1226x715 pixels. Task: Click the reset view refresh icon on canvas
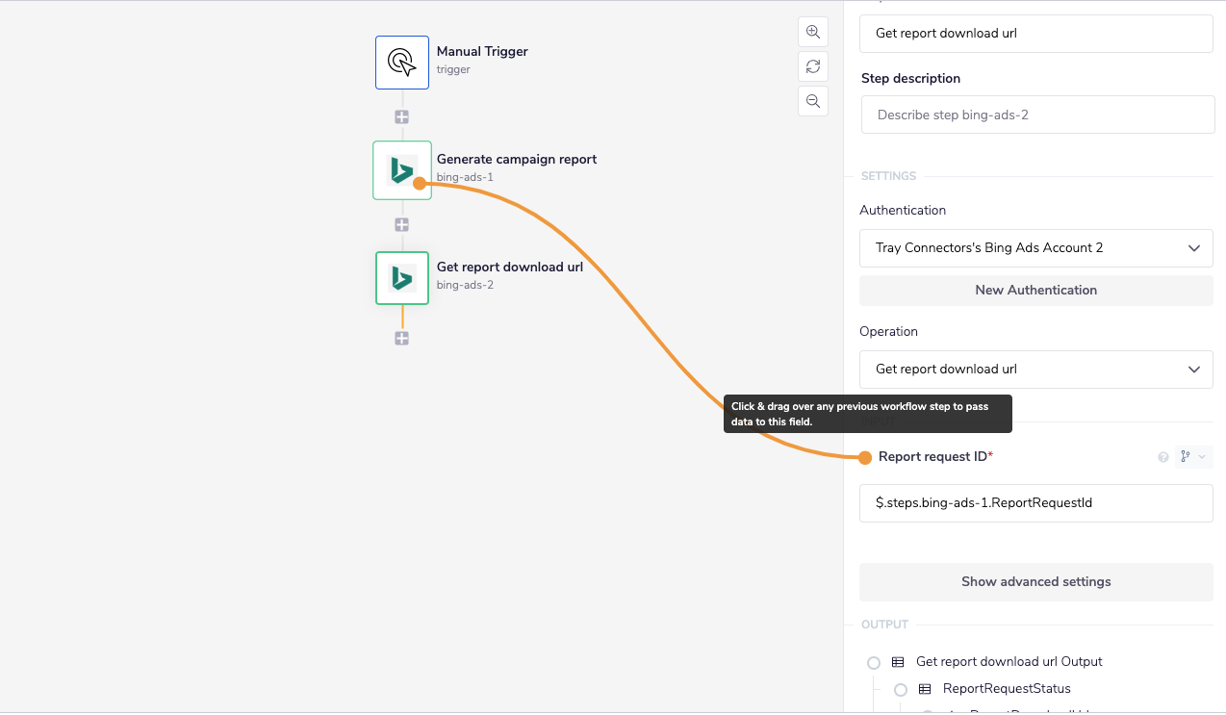click(812, 66)
